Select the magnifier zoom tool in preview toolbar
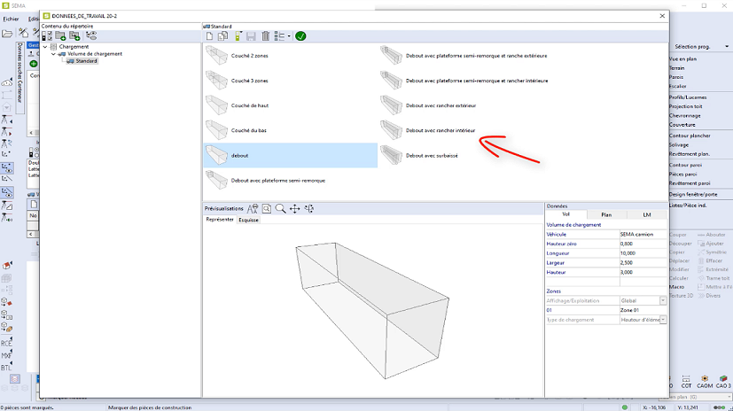This screenshot has width=733, height=411. click(x=280, y=209)
